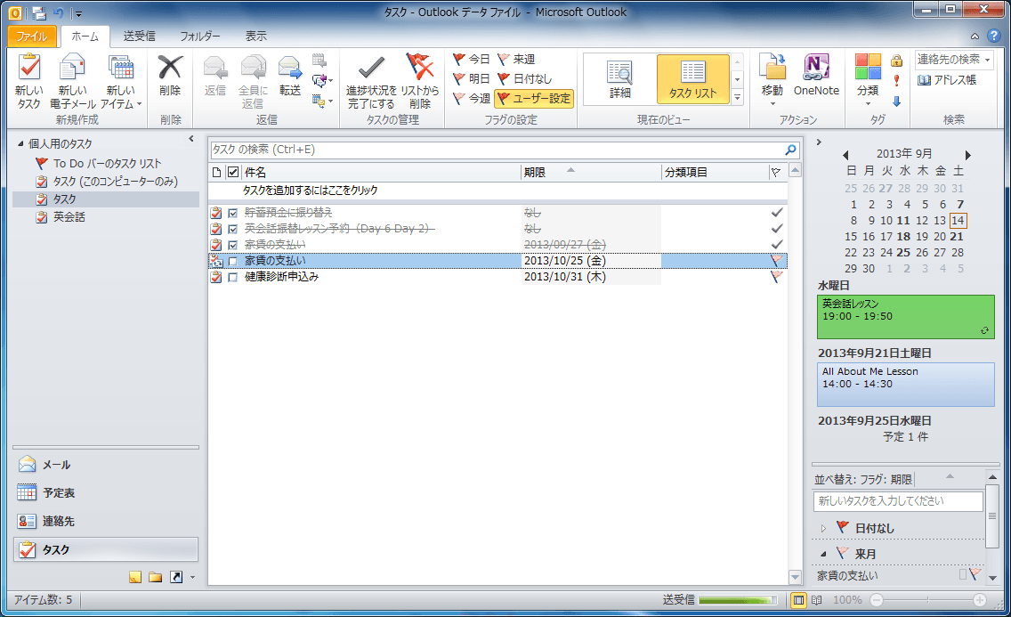Screen dimensions: 1011x617
Task: Set flag to 来週
Action: click(x=516, y=60)
